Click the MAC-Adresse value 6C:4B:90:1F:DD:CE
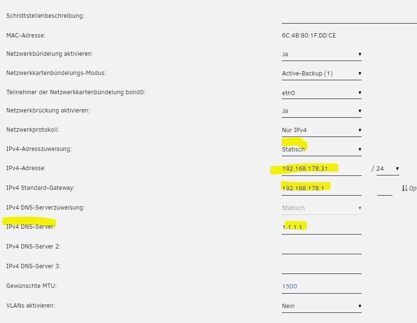The height and width of the screenshot is (323, 417). [309, 36]
